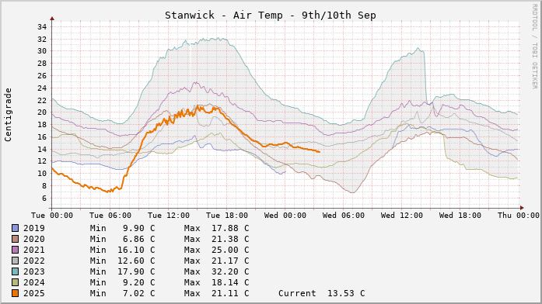Screen dimensions: 542x304
Task: Click the 22 y-axis tick label
Action: point(42,100)
